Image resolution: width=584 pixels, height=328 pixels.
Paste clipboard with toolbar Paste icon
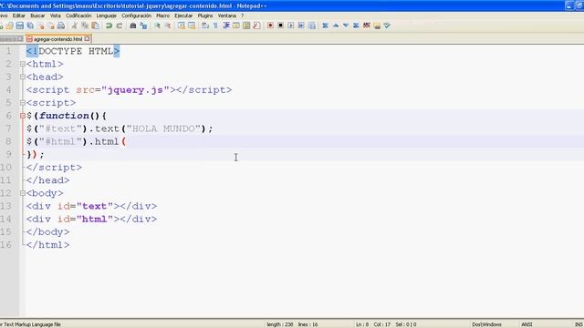coord(95,26)
